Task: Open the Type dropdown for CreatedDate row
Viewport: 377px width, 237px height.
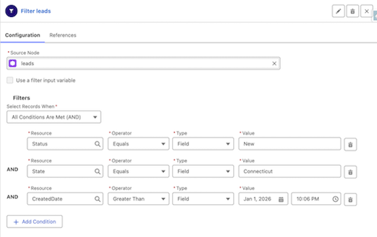Action: click(x=203, y=199)
